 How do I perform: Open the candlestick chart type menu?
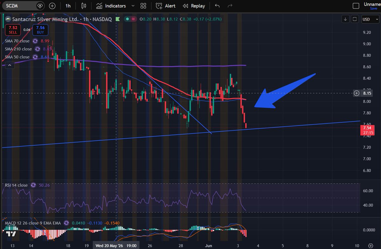[84, 6]
